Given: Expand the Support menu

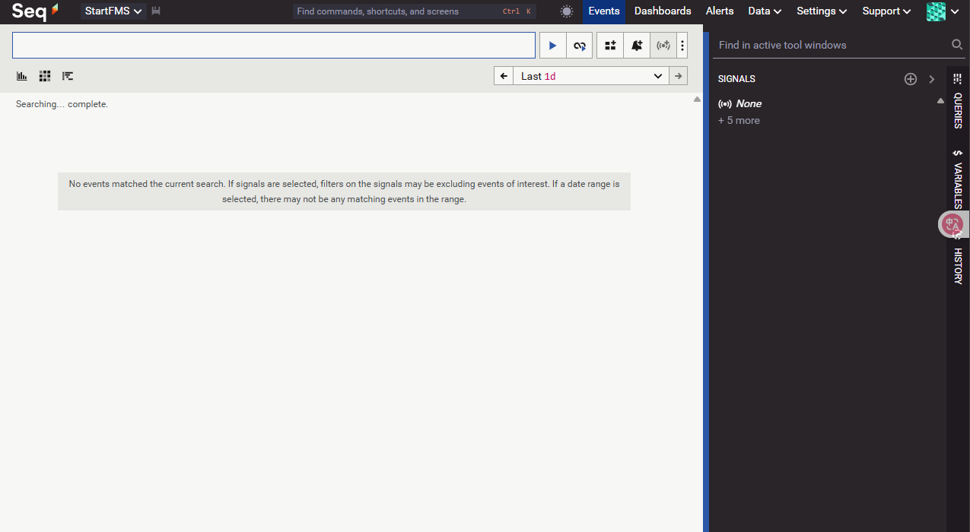Looking at the screenshot, I should click(886, 11).
